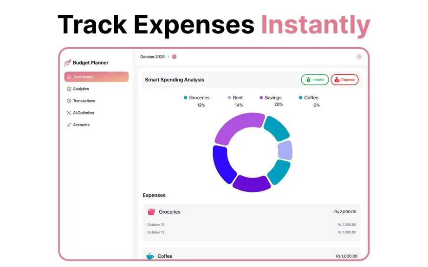Add income with Income button
Viewport: 428px width, 267px height.
315,80
